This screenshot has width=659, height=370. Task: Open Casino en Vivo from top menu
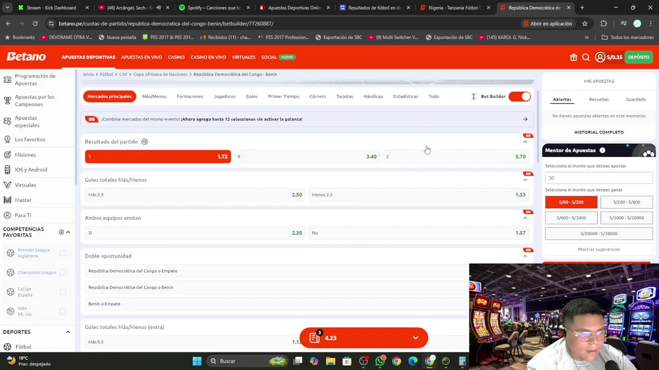point(208,57)
